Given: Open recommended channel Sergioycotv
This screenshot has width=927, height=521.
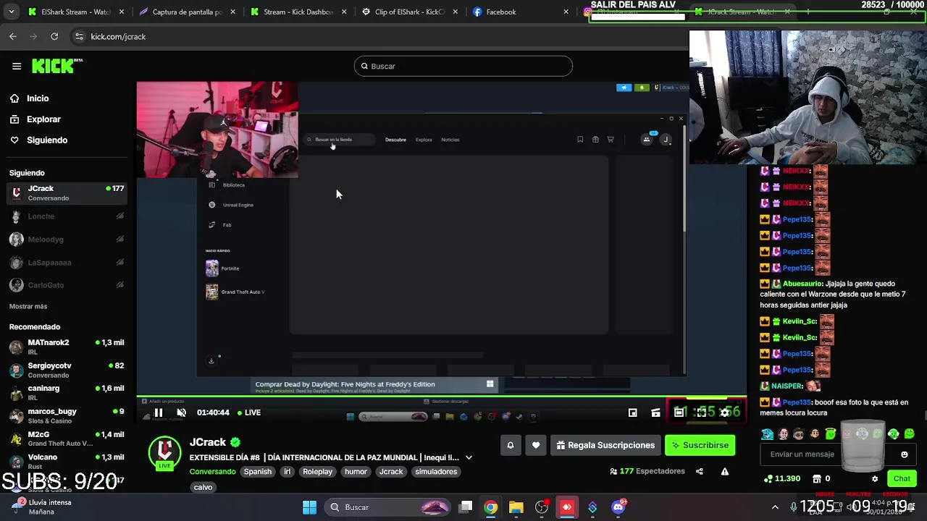Looking at the screenshot, I should point(67,370).
